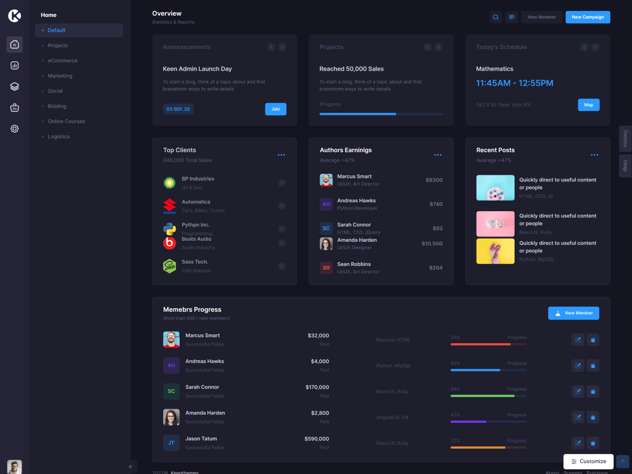Click the New Campaign button
The image size is (632, 474).
pyautogui.click(x=588, y=17)
